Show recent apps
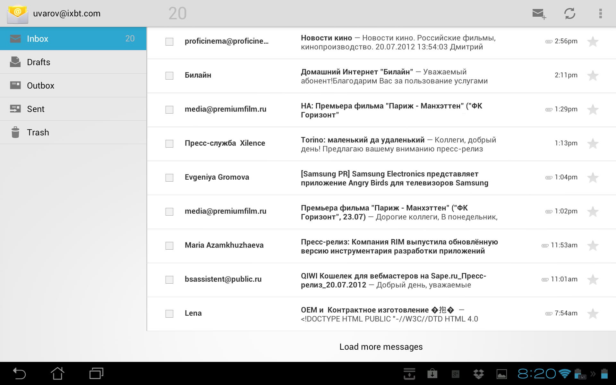Screen dimensions: 616x385 (x=96, y=373)
